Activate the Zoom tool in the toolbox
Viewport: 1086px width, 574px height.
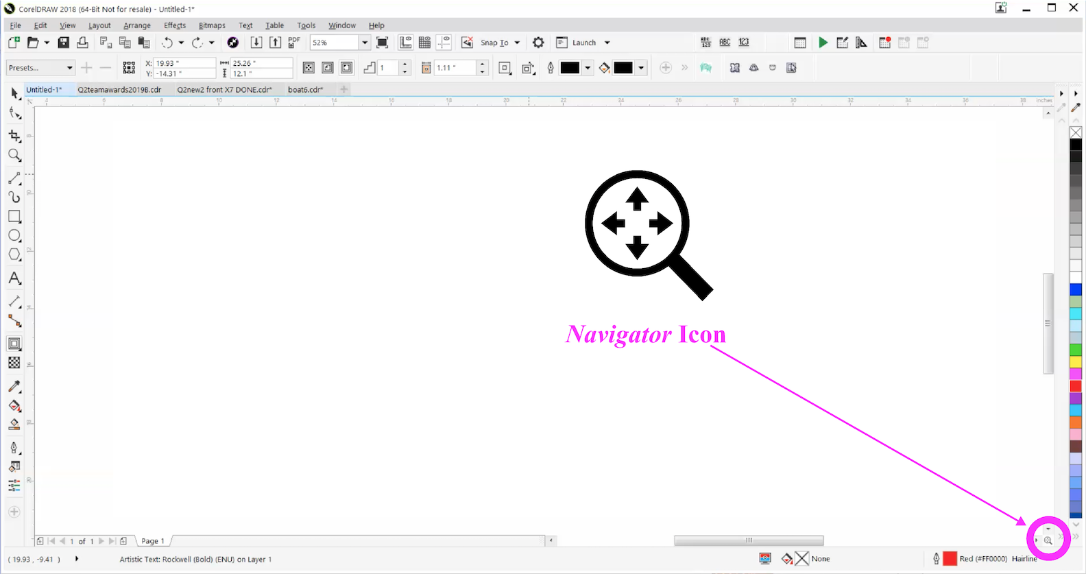pos(14,156)
